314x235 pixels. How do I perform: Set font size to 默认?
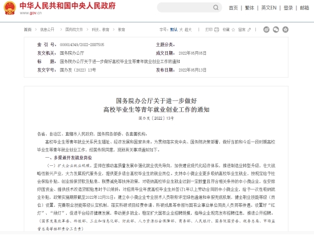tap(174, 30)
